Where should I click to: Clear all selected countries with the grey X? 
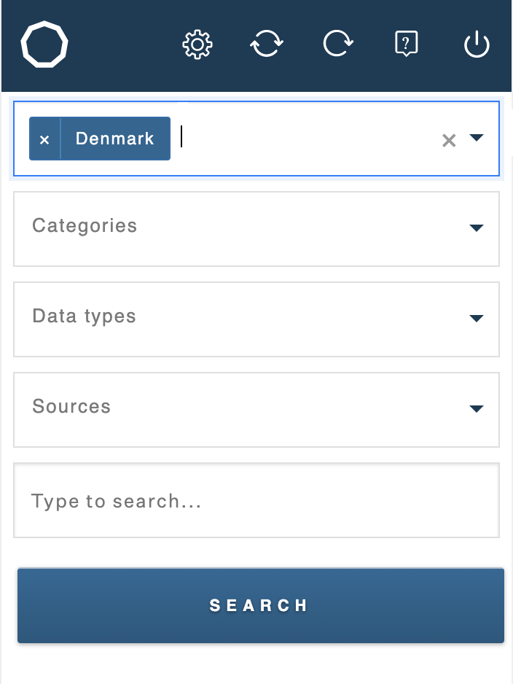click(x=449, y=141)
